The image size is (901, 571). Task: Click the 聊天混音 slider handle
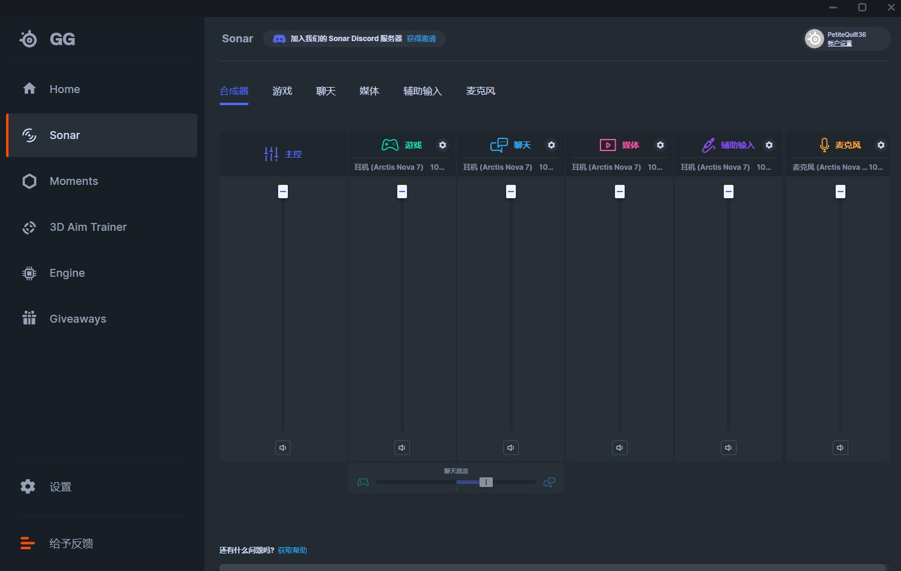point(486,482)
